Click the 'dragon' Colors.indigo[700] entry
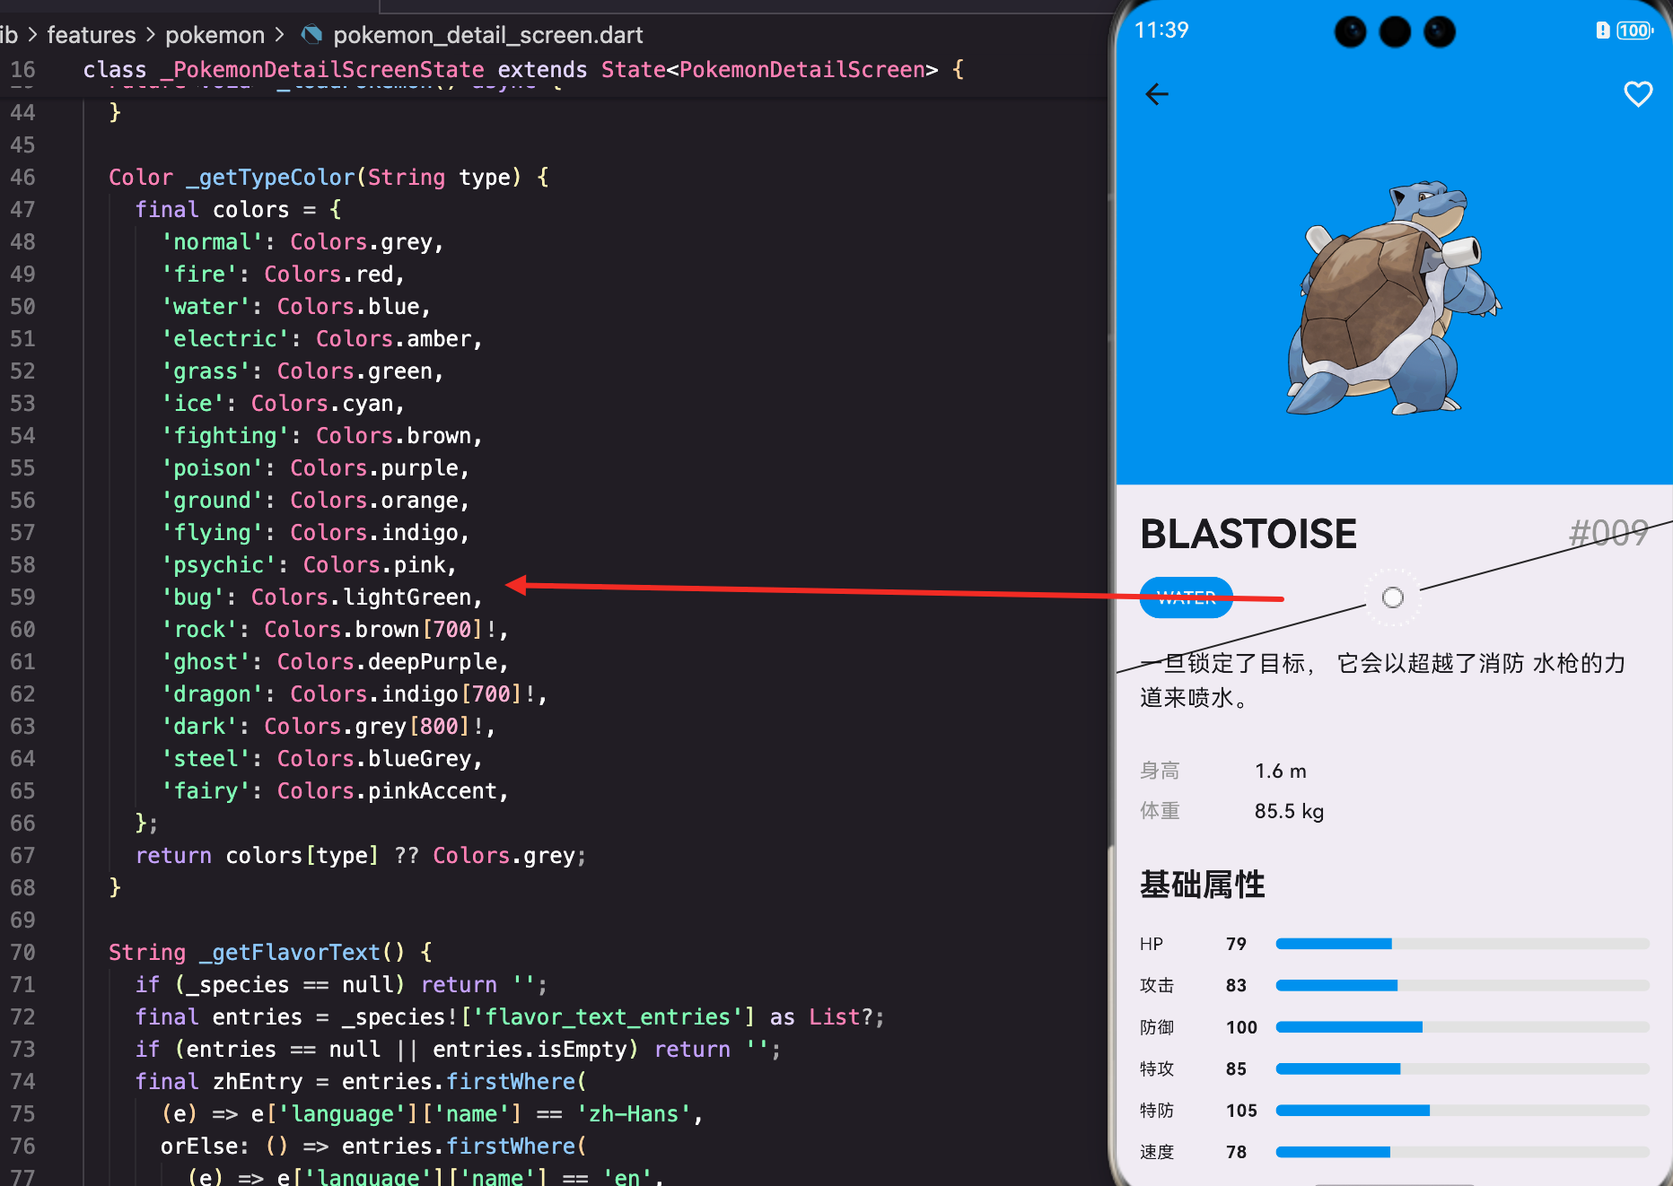The width and height of the screenshot is (1673, 1186). [355, 693]
